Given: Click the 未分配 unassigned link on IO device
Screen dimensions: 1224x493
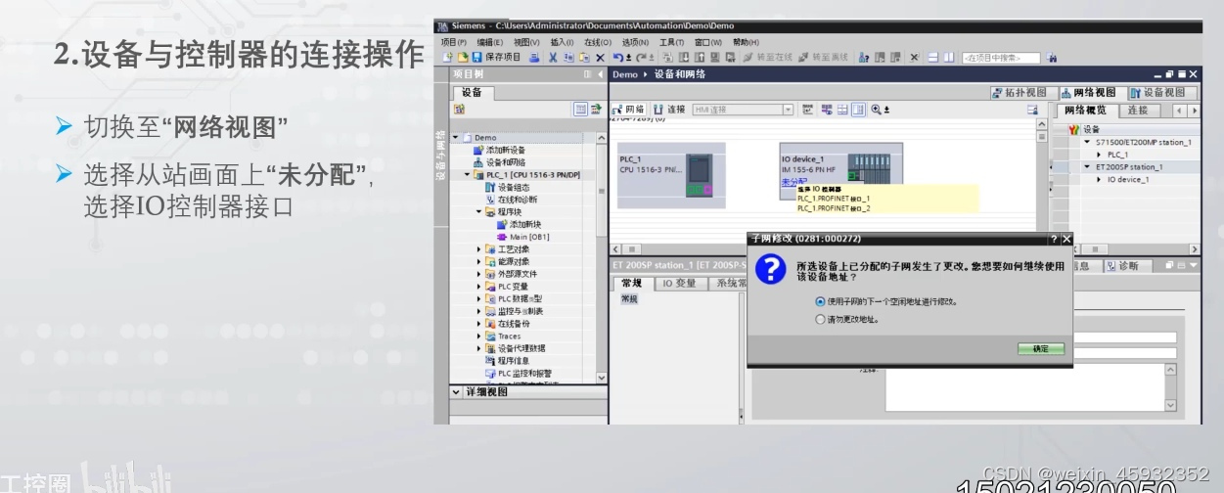Looking at the screenshot, I should click(794, 181).
